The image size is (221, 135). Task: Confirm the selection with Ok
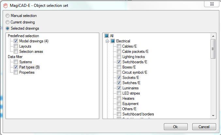176,127
